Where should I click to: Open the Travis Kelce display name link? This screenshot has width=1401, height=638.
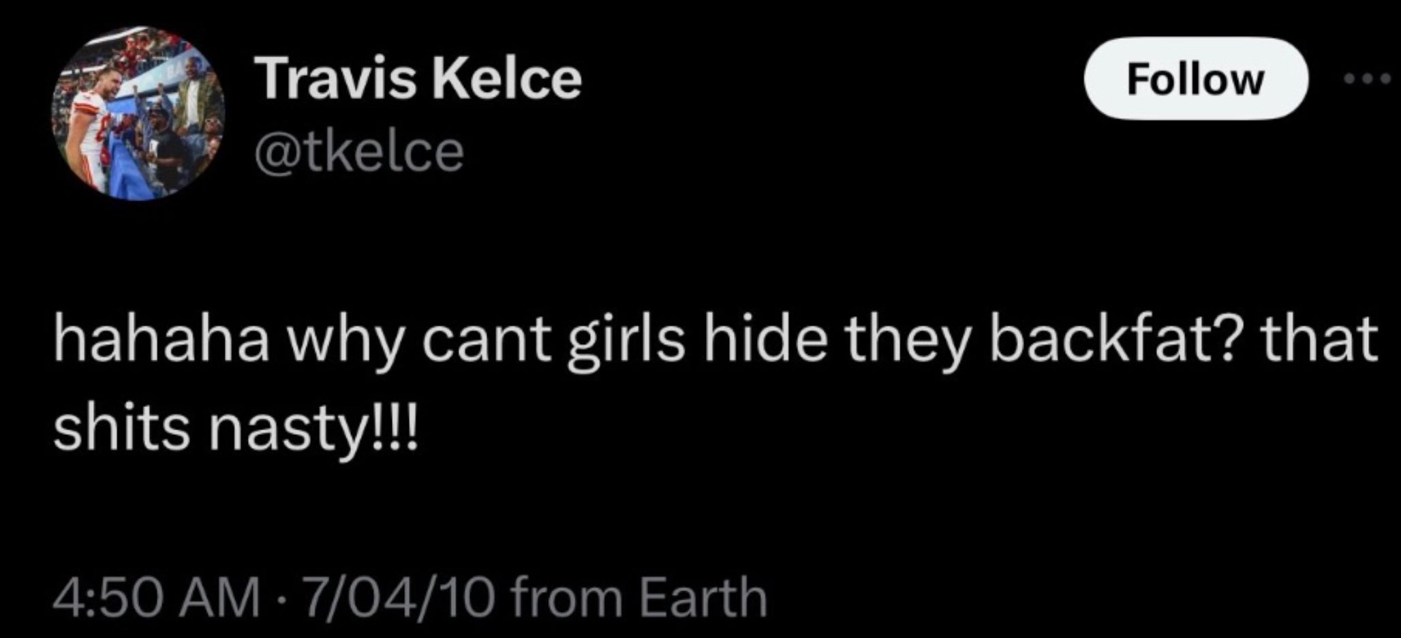418,78
